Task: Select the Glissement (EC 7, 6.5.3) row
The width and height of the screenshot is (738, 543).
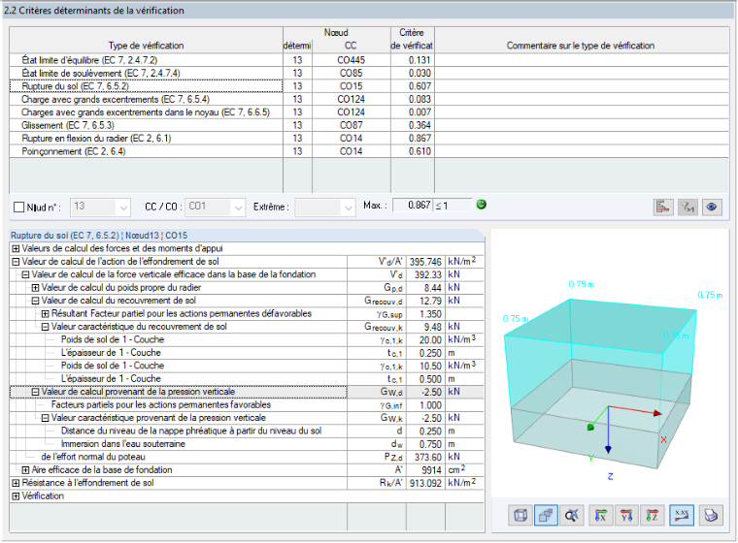Action: click(x=369, y=125)
